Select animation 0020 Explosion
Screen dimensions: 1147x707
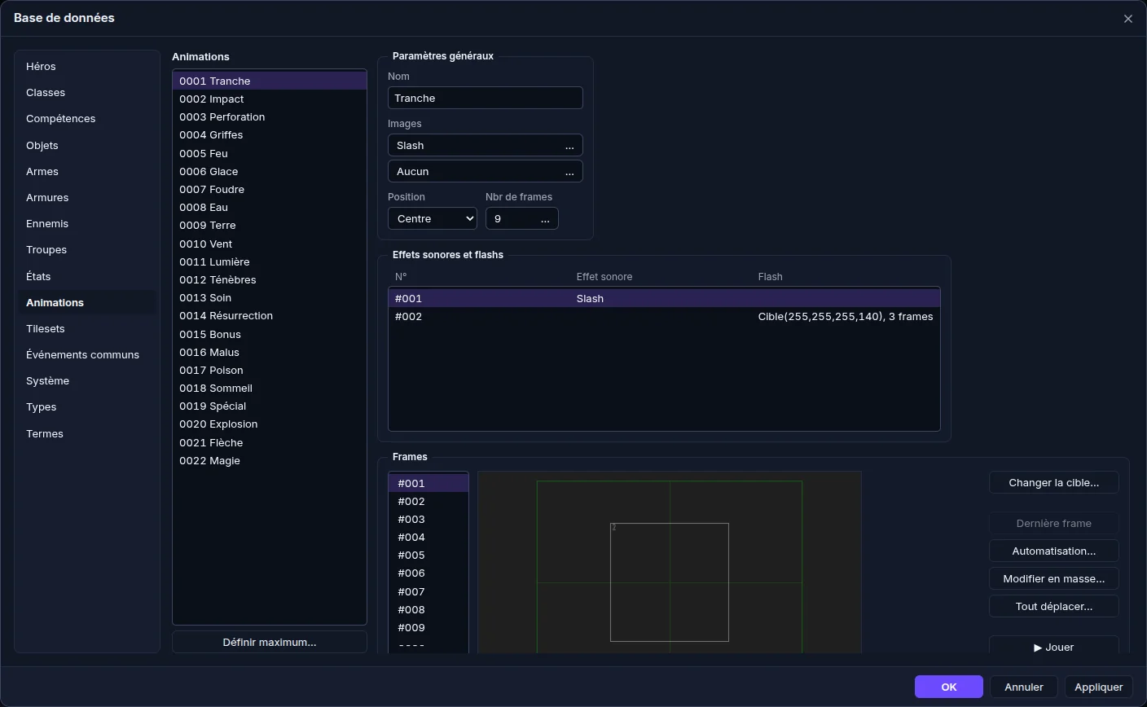tap(270, 424)
